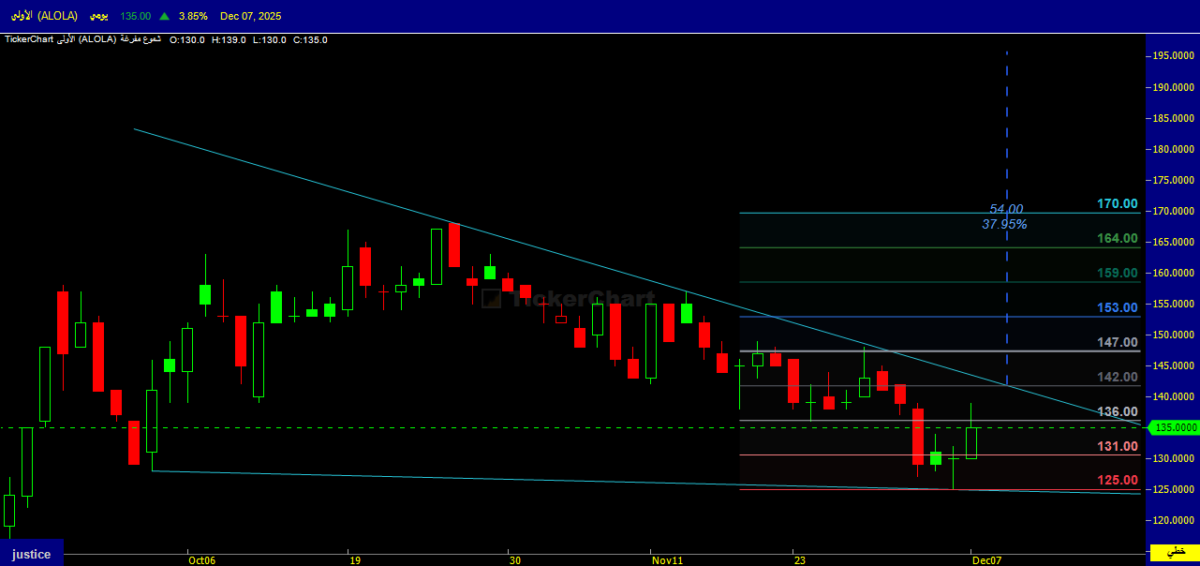Viewport: 1200px width, 566px height.
Task: Click the 54.00 / 37.95% measurement label
Action: (1005, 216)
